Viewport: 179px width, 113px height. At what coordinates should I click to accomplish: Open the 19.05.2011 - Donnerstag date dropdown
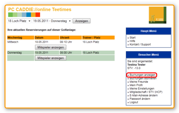coord(52,21)
